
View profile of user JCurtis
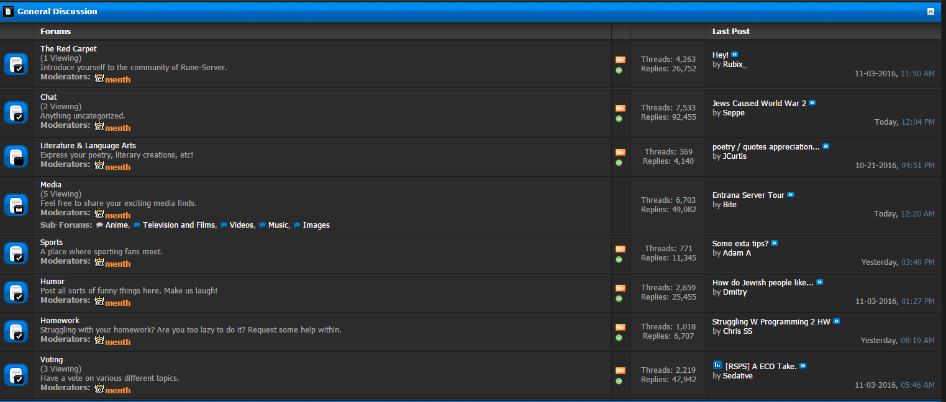pyautogui.click(x=735, y=156)
